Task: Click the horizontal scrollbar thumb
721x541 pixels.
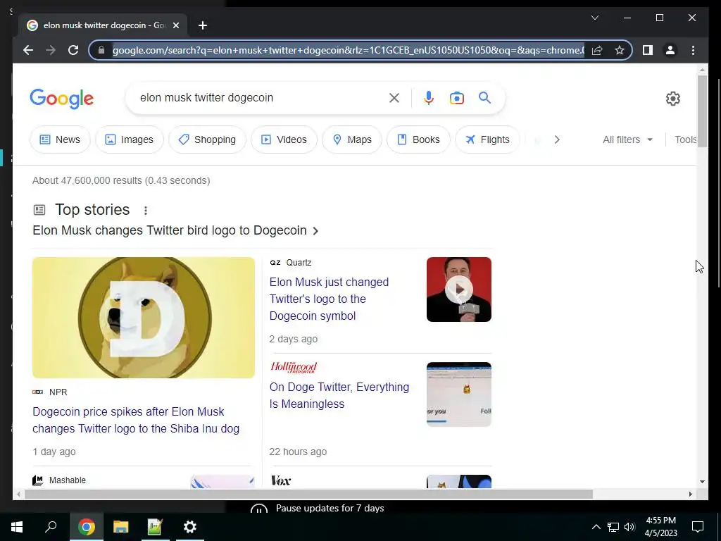Action: click(x=308, y=495)
